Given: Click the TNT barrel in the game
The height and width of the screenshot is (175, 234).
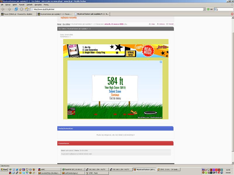Looking at the screenshot, I should pos(71,111).
